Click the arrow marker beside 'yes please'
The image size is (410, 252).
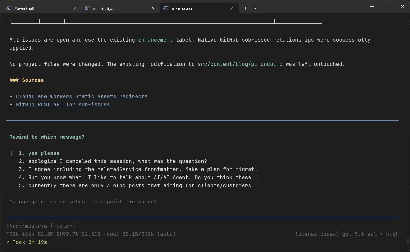pyautogui.click(x=11, y=153)
